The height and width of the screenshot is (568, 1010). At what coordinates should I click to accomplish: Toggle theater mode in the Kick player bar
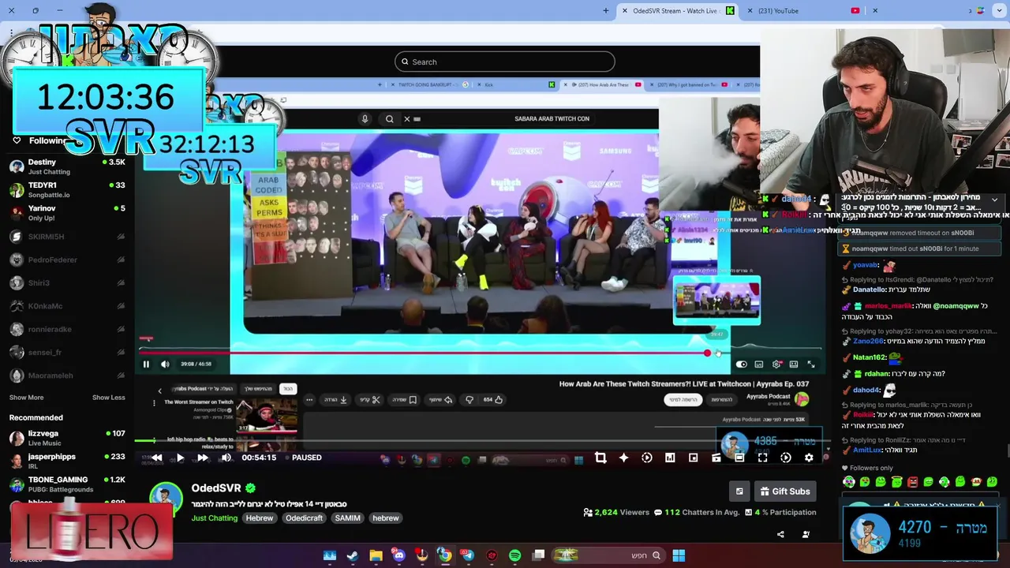point(739,458)
